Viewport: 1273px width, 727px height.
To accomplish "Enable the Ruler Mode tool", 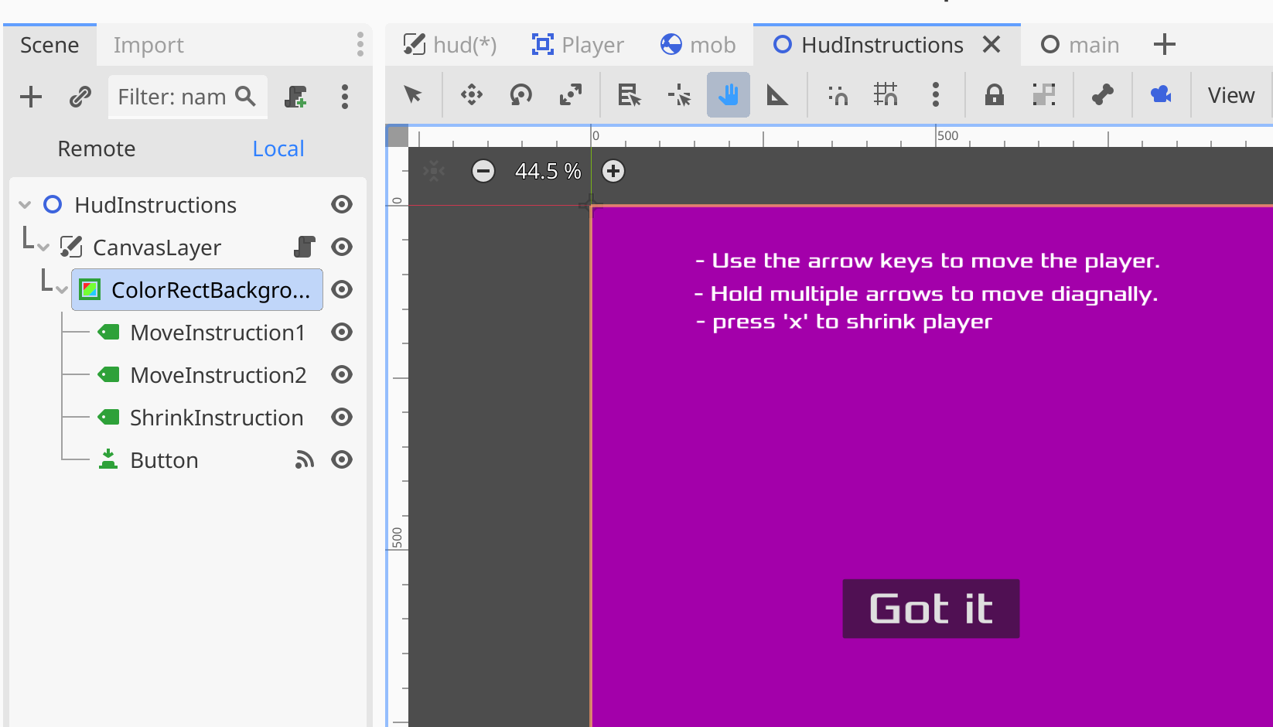I will (777, 94).
